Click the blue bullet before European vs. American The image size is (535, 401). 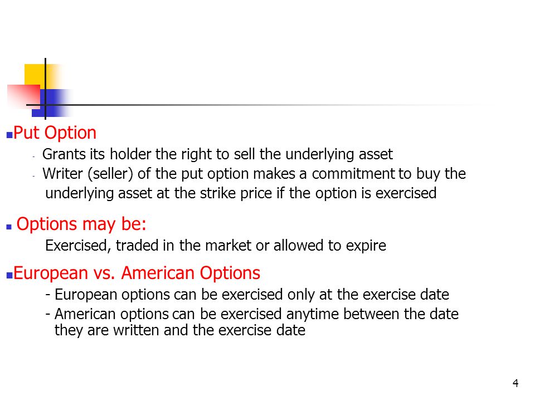click(x=9, y=276)
